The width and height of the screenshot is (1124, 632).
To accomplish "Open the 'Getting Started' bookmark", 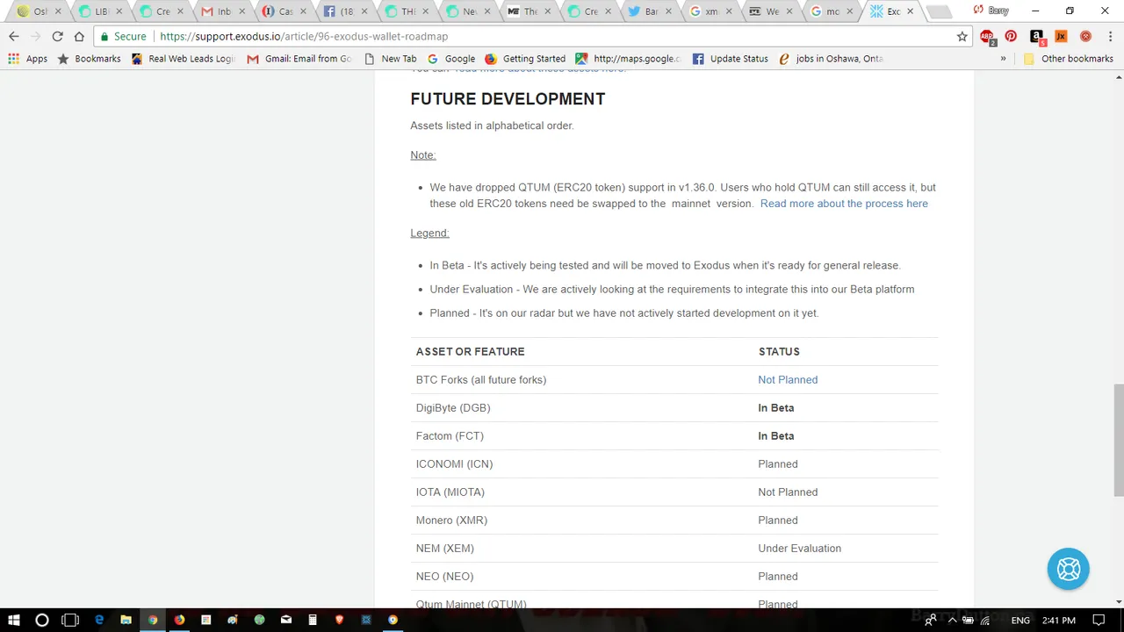I will click(525, 59).
